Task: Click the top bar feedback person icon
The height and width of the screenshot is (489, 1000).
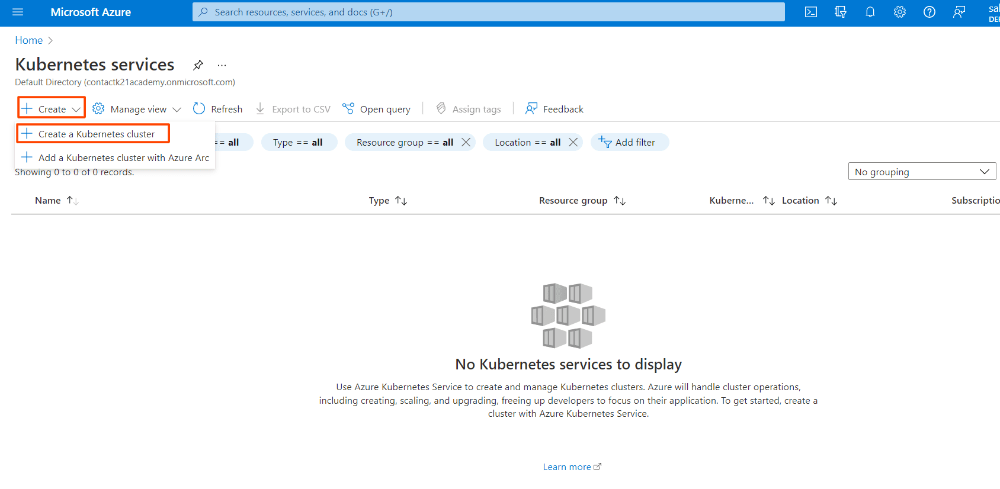Action: (959, 12)
